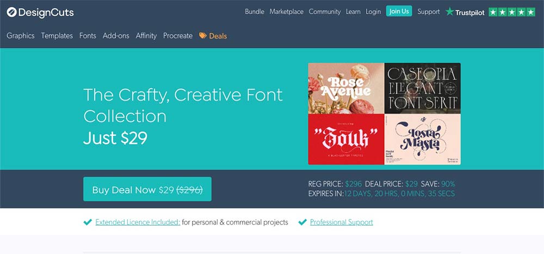This screenshot has height=254, width=544.
Task: Open the Learn menu item
Action: [353, 12]
